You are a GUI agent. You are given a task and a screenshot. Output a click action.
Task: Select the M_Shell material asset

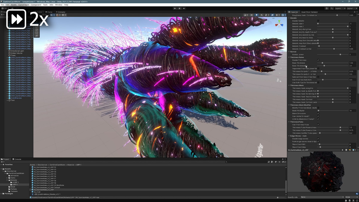[x=37, y=192]
